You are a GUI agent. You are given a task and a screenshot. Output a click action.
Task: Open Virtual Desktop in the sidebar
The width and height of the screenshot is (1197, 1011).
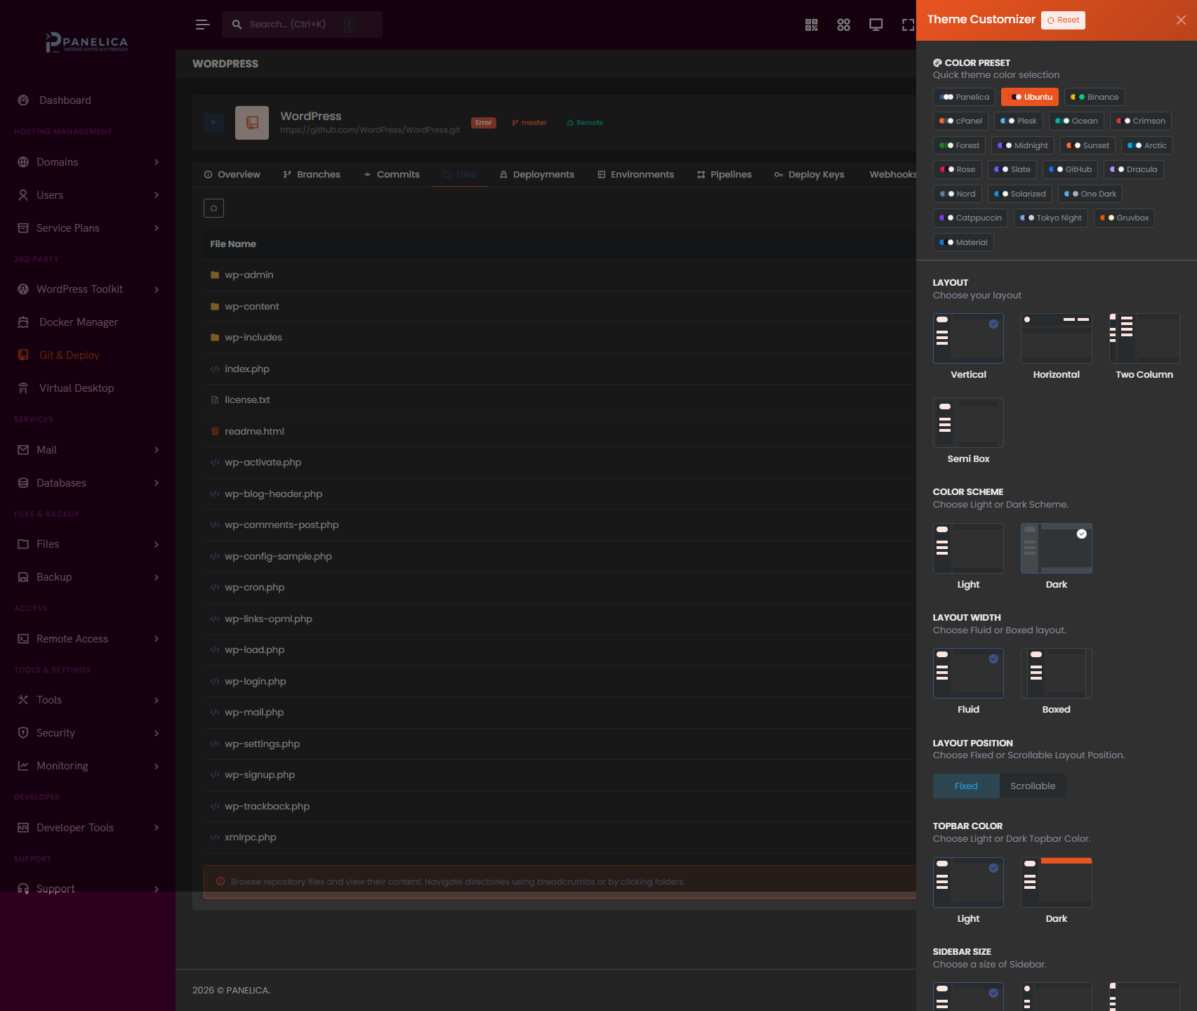pos(76,388)
